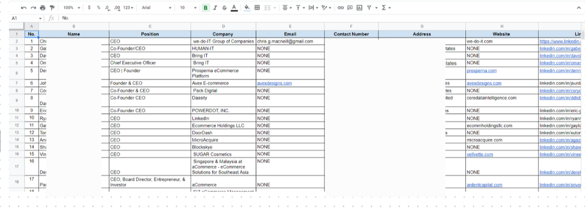This screenshot has width=585, height=212.
Task: Click the Blockskye company cell
Action: [x=223, y=147]
